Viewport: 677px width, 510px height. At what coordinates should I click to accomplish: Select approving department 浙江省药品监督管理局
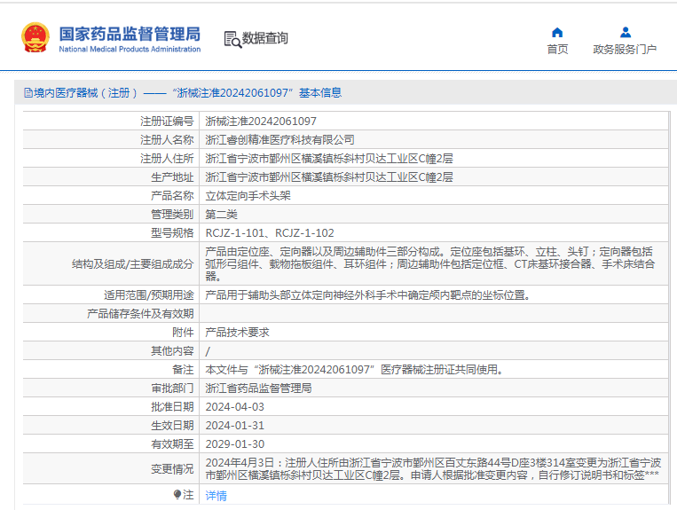[258, 388]
